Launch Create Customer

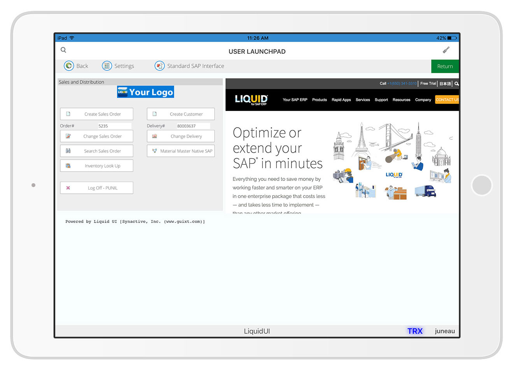point(181,114)
